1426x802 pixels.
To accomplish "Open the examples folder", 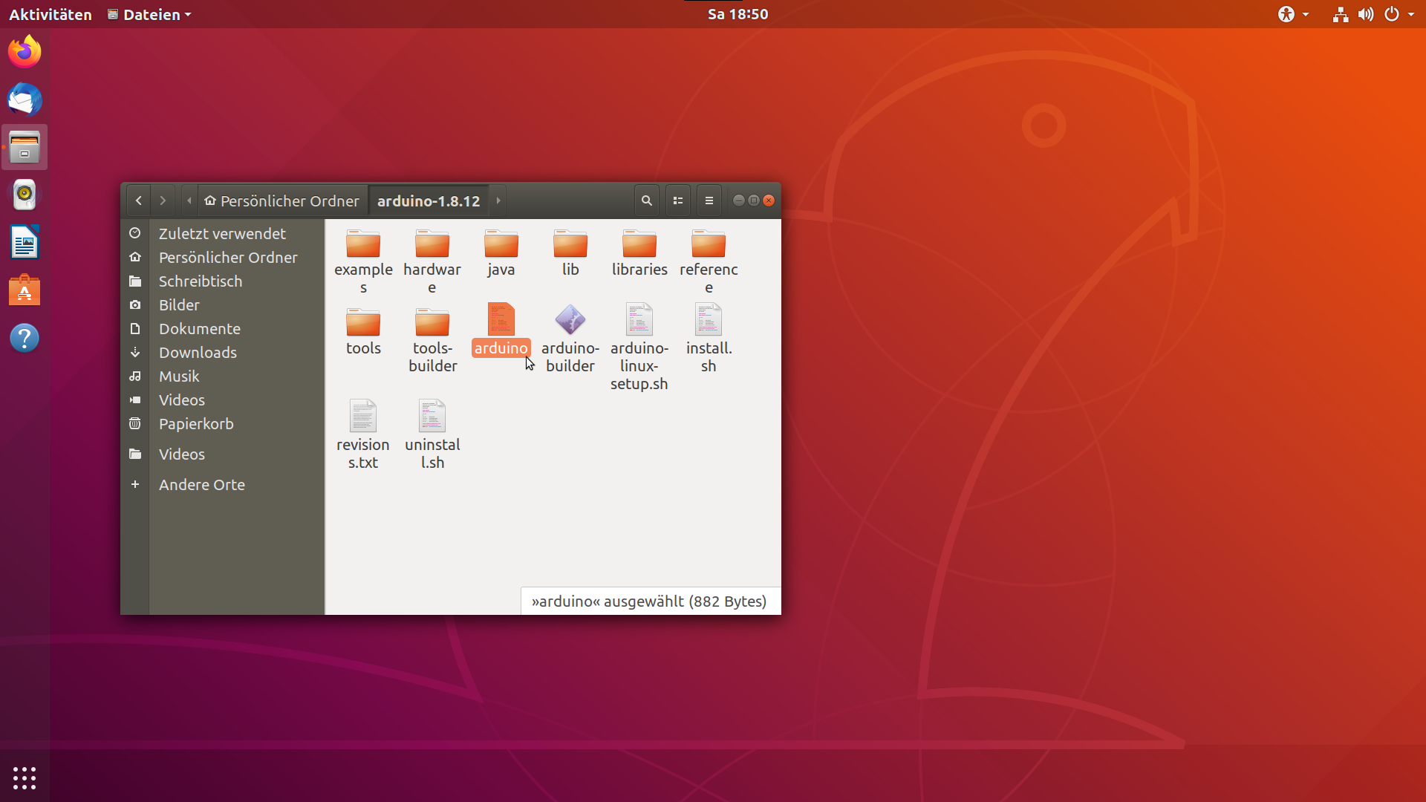I will click(x=363, y=261).
